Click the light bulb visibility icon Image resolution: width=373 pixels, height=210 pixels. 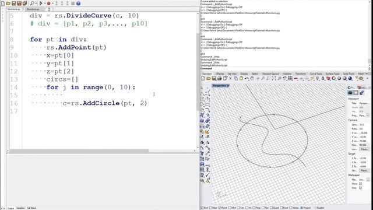[x=317, y=79]
